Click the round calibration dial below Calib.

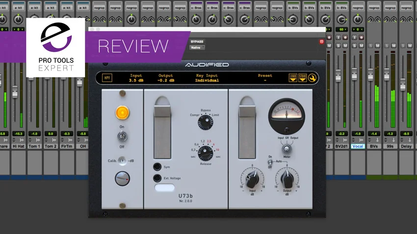tap(122, 178)
